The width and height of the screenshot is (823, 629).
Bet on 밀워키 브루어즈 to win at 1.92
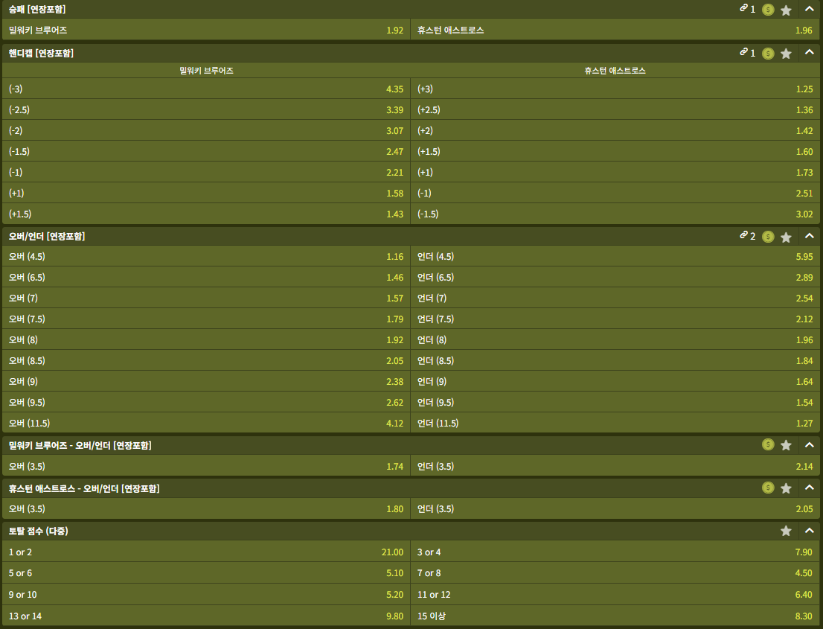[206, 30]
